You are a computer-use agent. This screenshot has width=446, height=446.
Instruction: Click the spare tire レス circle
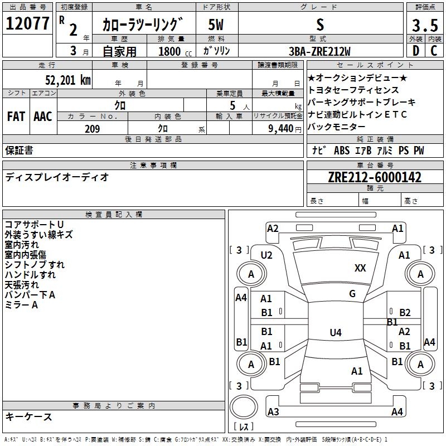click(244, 407)
